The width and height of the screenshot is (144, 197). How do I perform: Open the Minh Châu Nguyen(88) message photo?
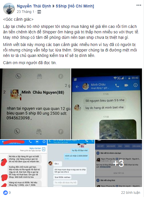35,104
